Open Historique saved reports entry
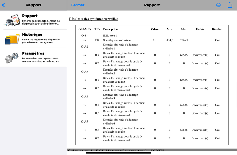Screen dimensions: 237x155 [33, 39]
